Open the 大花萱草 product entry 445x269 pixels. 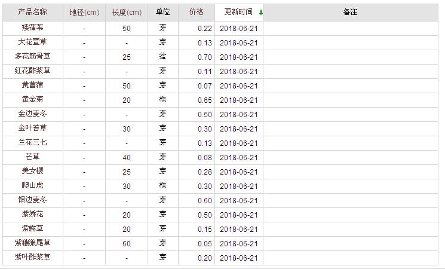pos(32,42)
